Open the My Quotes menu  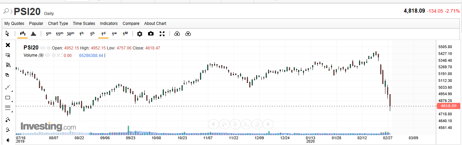point(14,24)
